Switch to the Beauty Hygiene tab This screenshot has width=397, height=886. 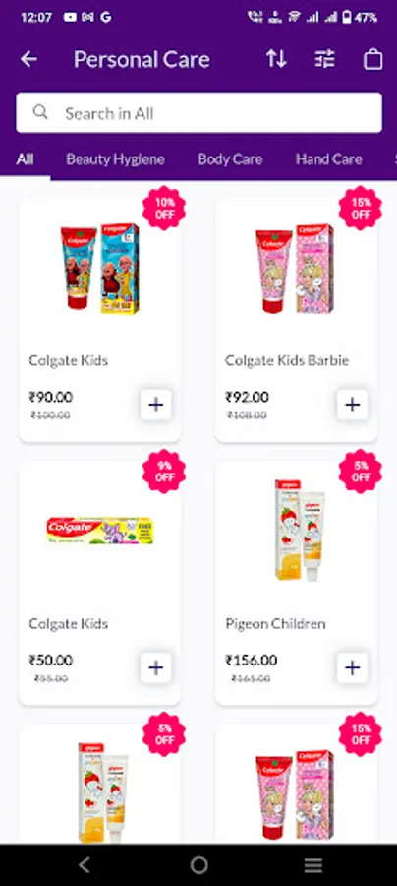[x=116, y=159]
